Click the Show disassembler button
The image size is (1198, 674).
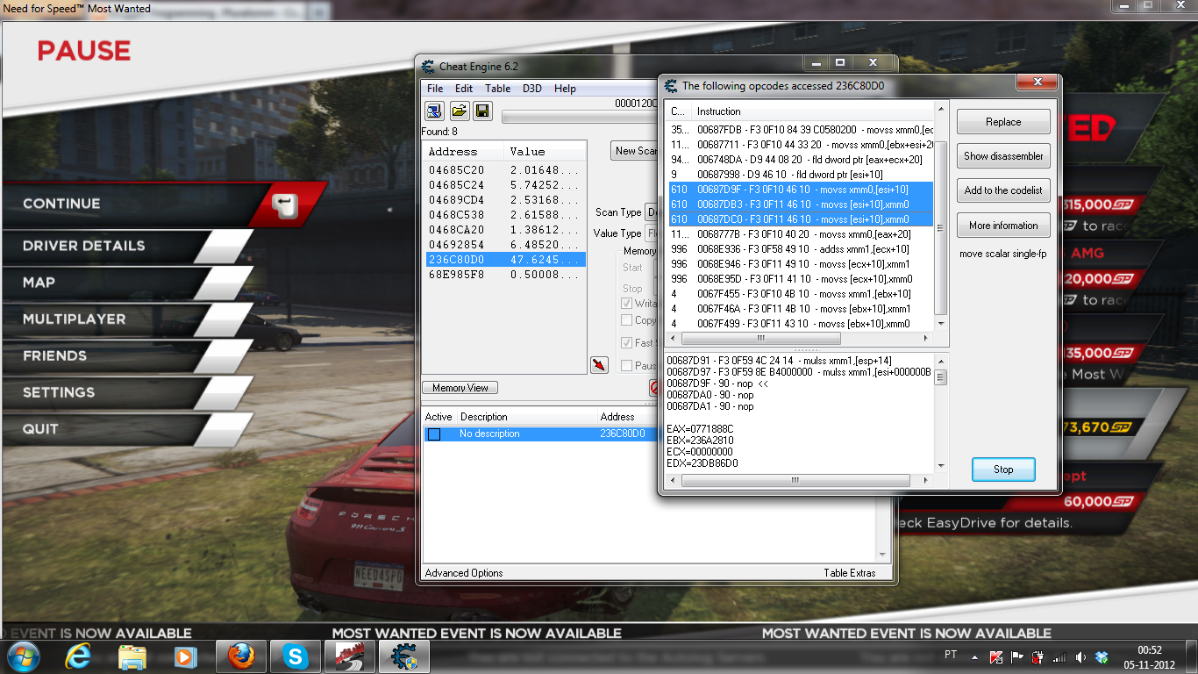coord(1003,156)
